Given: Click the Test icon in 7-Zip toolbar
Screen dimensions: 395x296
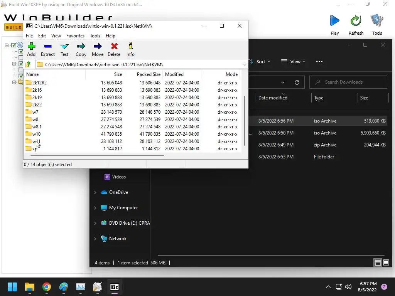Looking at the screenshot, I should pos(64,46).
